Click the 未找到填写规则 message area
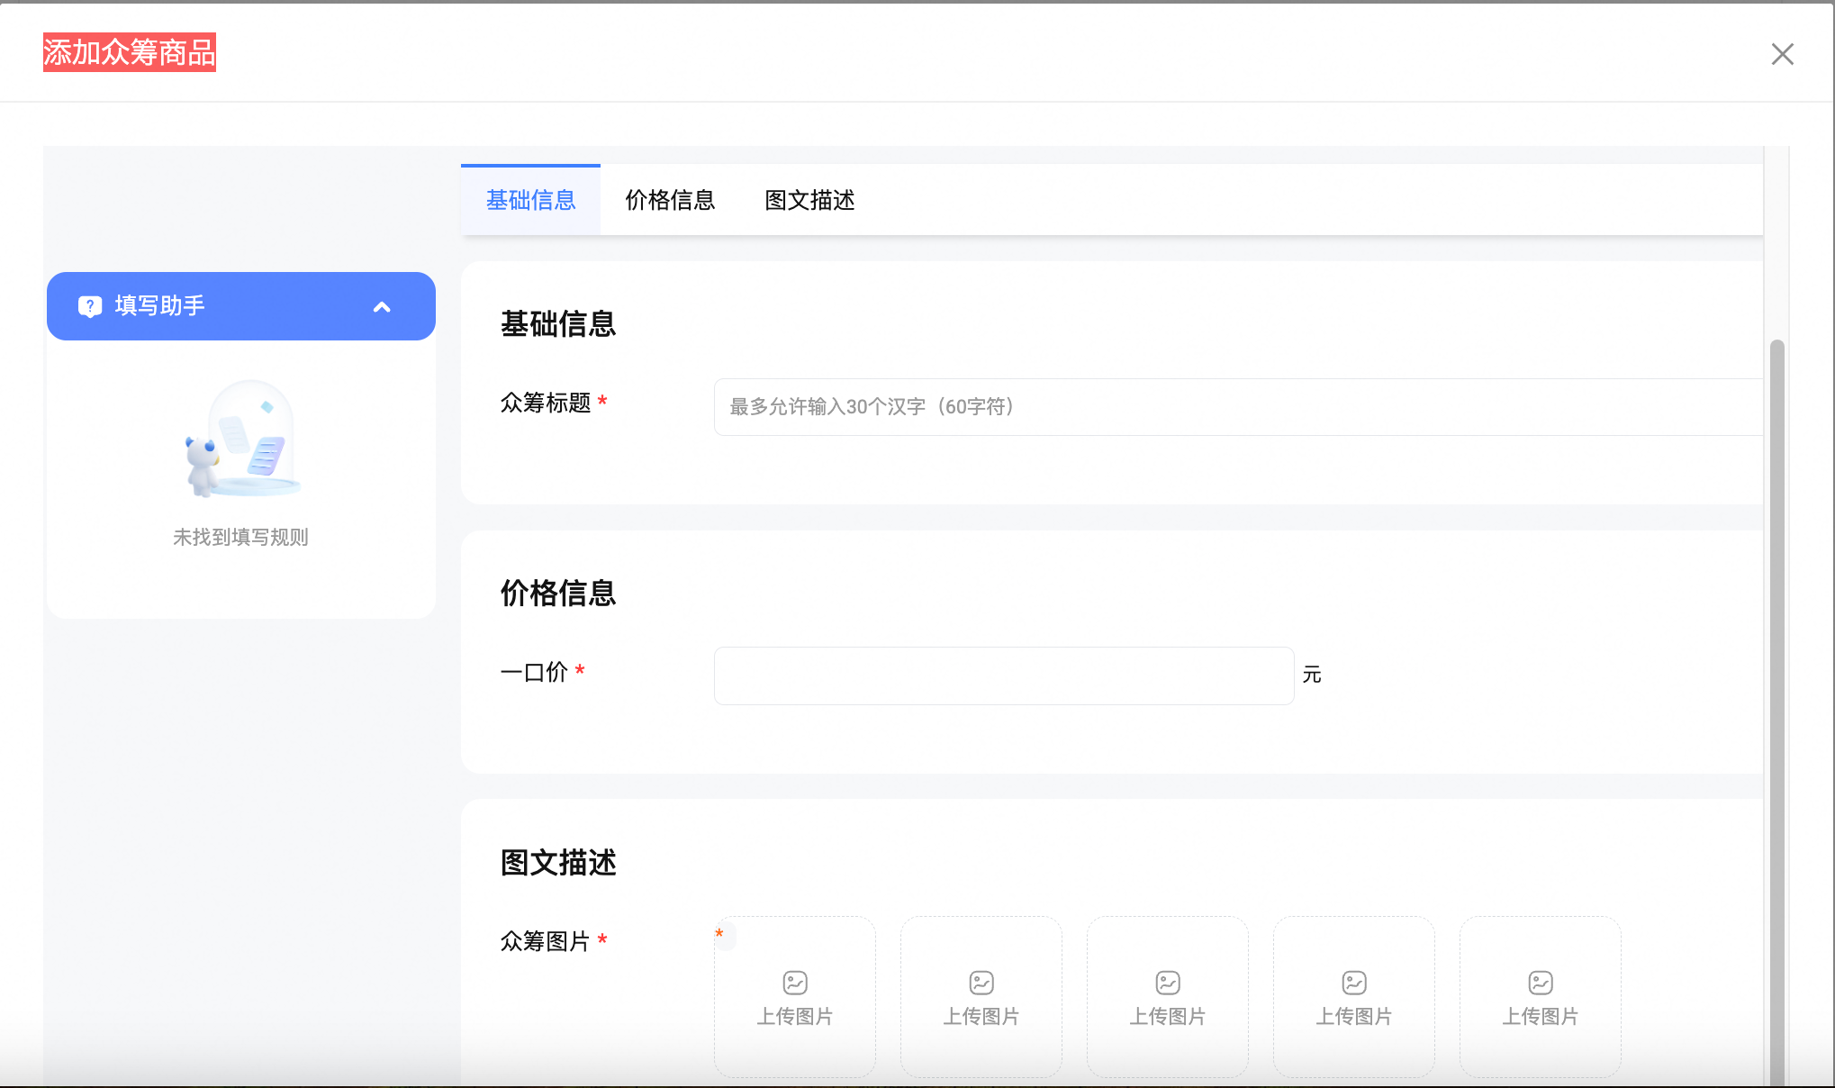This screenshot has height=1088, width=1835. (240, 538)
